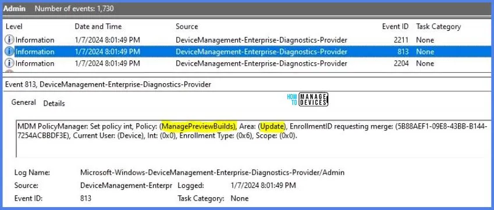The image size is (494, 210).
Task: Click the Event 813 detail pane header
Action: [x=108, y=84]
